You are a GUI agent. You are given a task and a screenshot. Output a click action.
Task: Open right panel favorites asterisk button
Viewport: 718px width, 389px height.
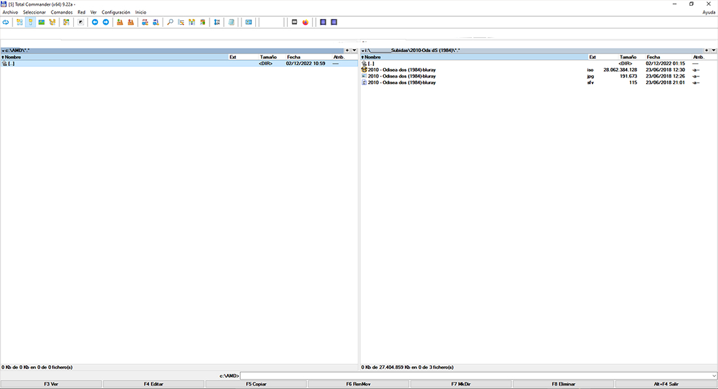(x=706, y=50)
